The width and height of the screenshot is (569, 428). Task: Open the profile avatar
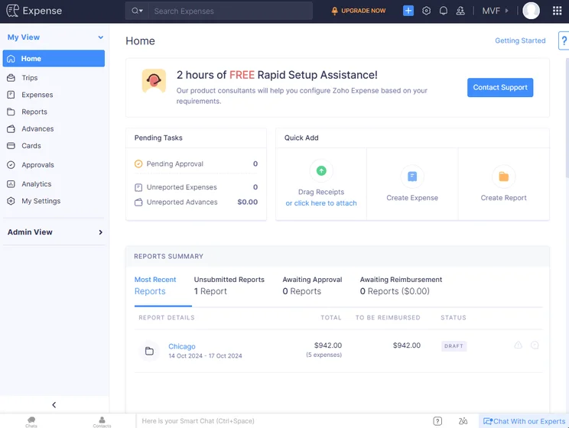(531, 11)
